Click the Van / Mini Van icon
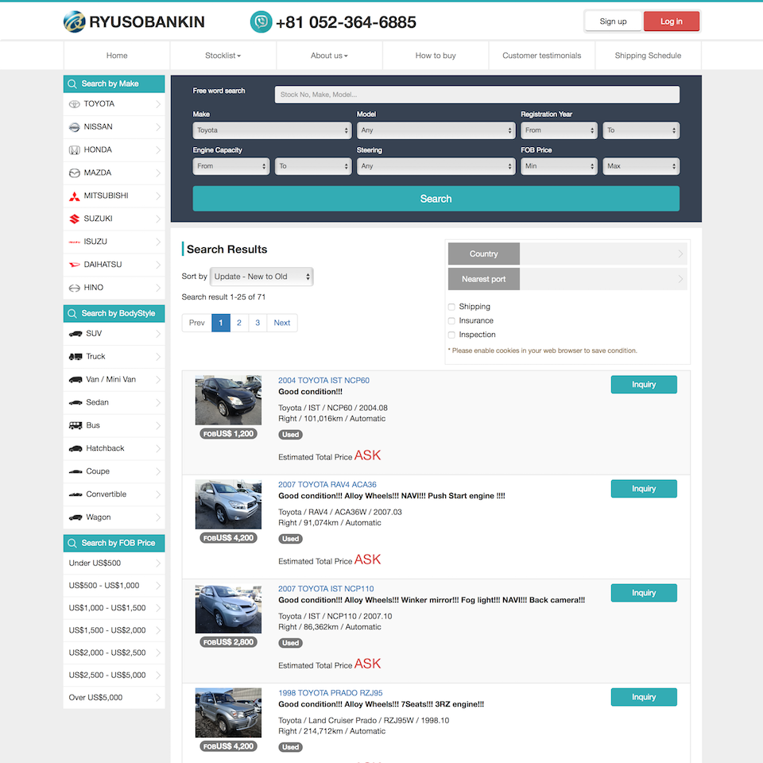Image resolution: width=763 pixels, height=763 pixels. (76, 380)
